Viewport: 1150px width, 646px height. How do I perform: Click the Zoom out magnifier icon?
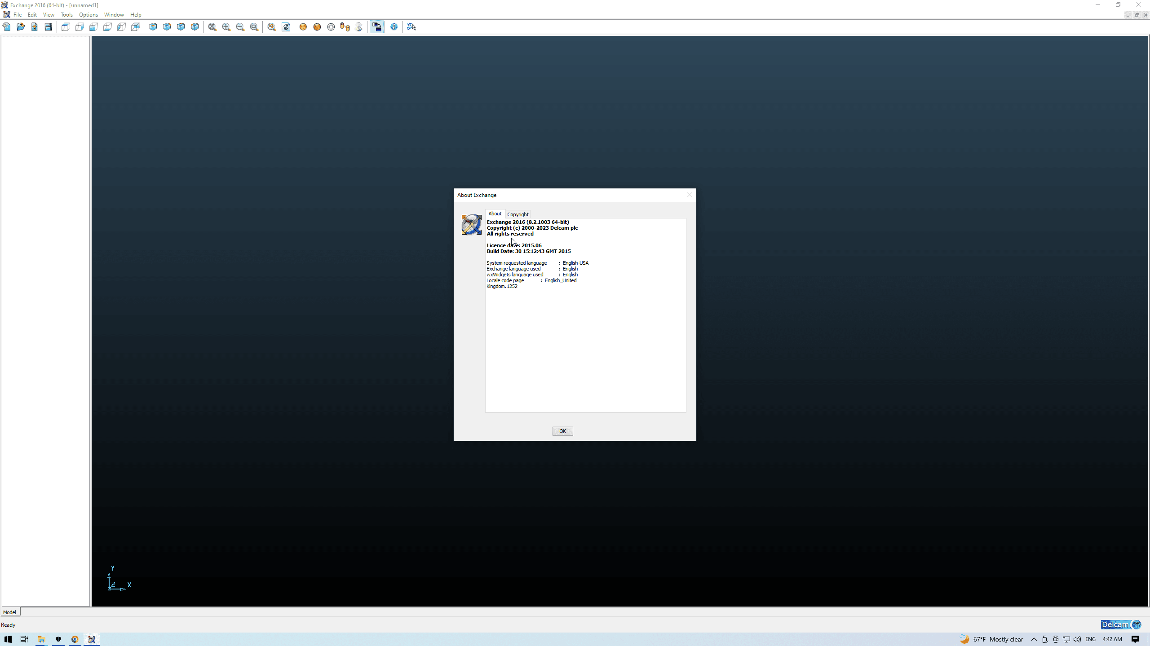(240, 27)
